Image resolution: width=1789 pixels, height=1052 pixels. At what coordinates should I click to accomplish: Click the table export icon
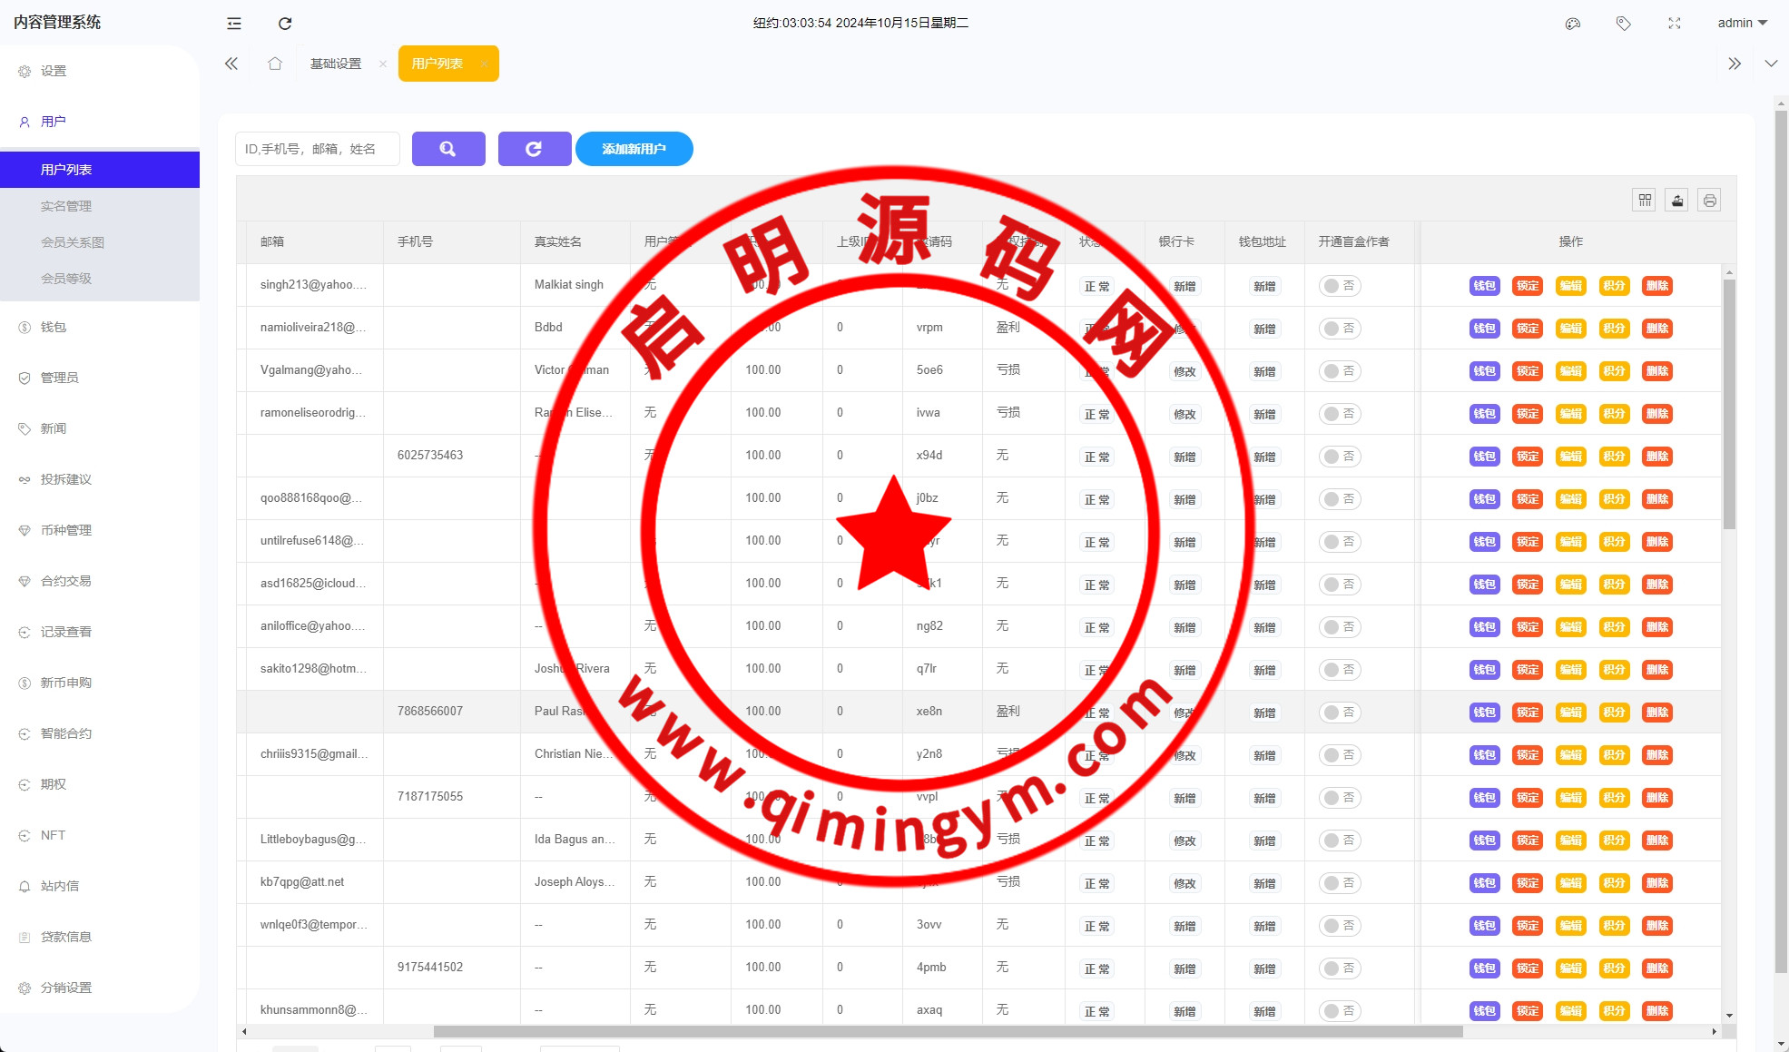tap(1677, 201)
